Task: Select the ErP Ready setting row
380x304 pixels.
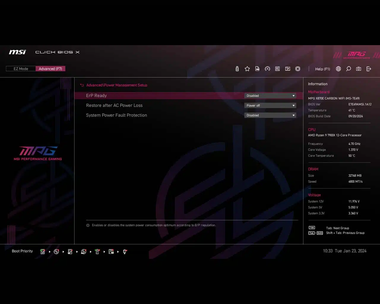Action: pos(189,96)
